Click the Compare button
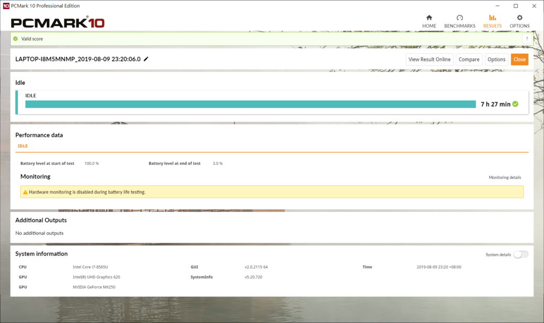Image resolution: width=544 pixels, height=323 pixels. pos(469,59)
